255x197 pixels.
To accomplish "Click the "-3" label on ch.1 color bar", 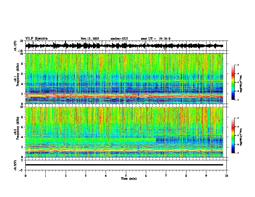I will tap(237, 65).
